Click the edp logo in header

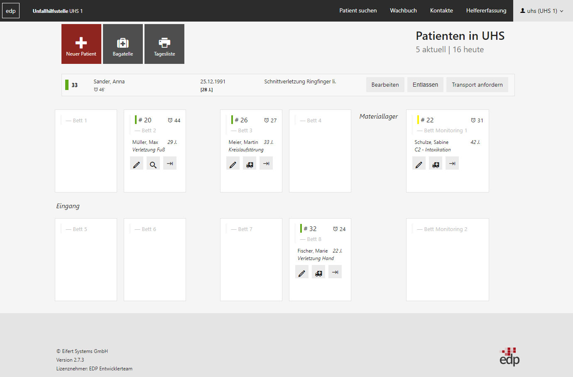coord(11,11)
